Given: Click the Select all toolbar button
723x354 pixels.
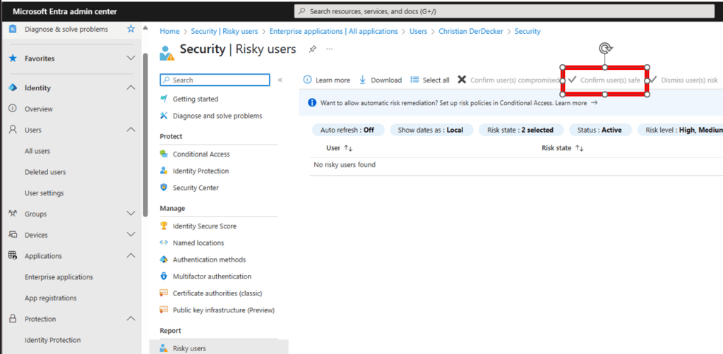Looking at the screenshot, I should point(430,80).
